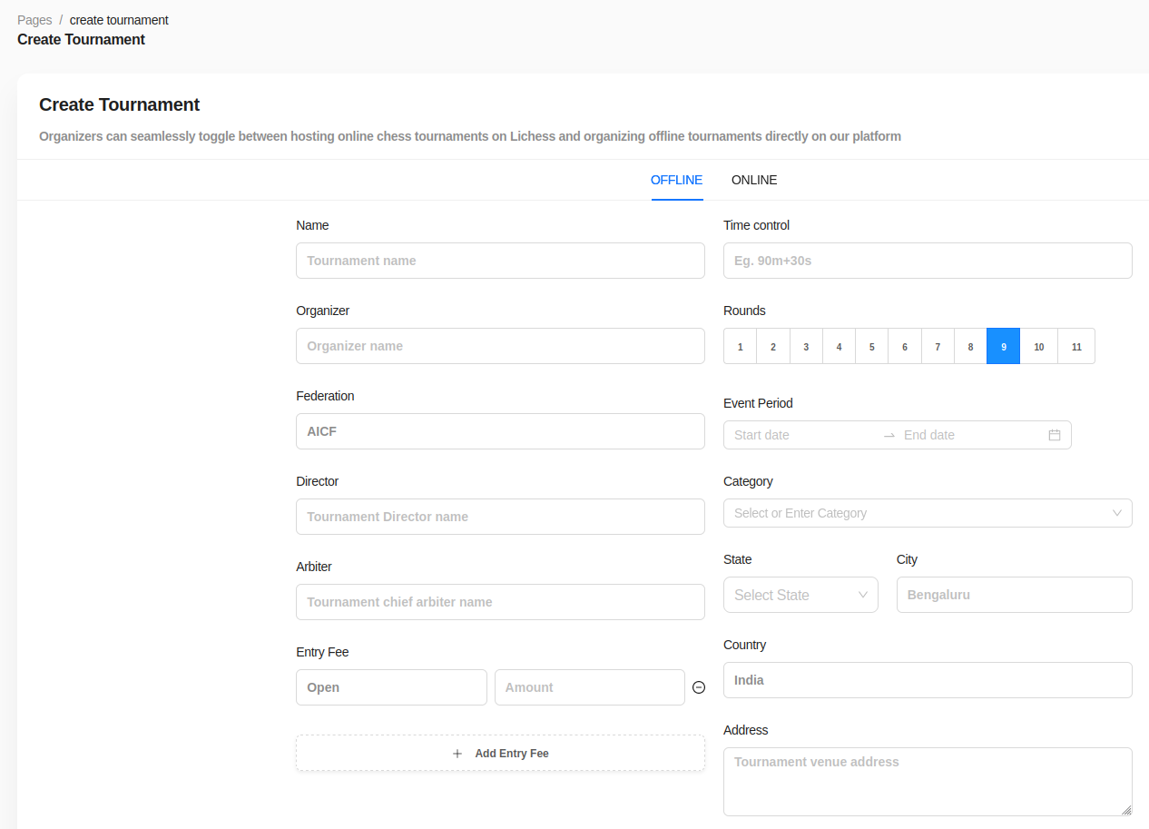Select 7 rounds option
The width and height of the screenshot is (1149, 829).
click(x=938, y=346)
